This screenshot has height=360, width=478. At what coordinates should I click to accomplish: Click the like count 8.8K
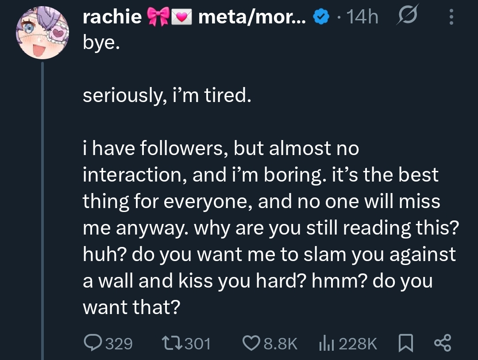pyautogui.click(x=280, y=343)
